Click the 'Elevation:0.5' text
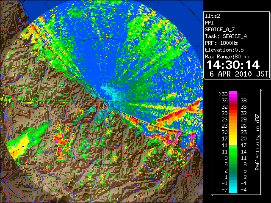Viewport: 271px width, 203px height. tap(224, 50)
